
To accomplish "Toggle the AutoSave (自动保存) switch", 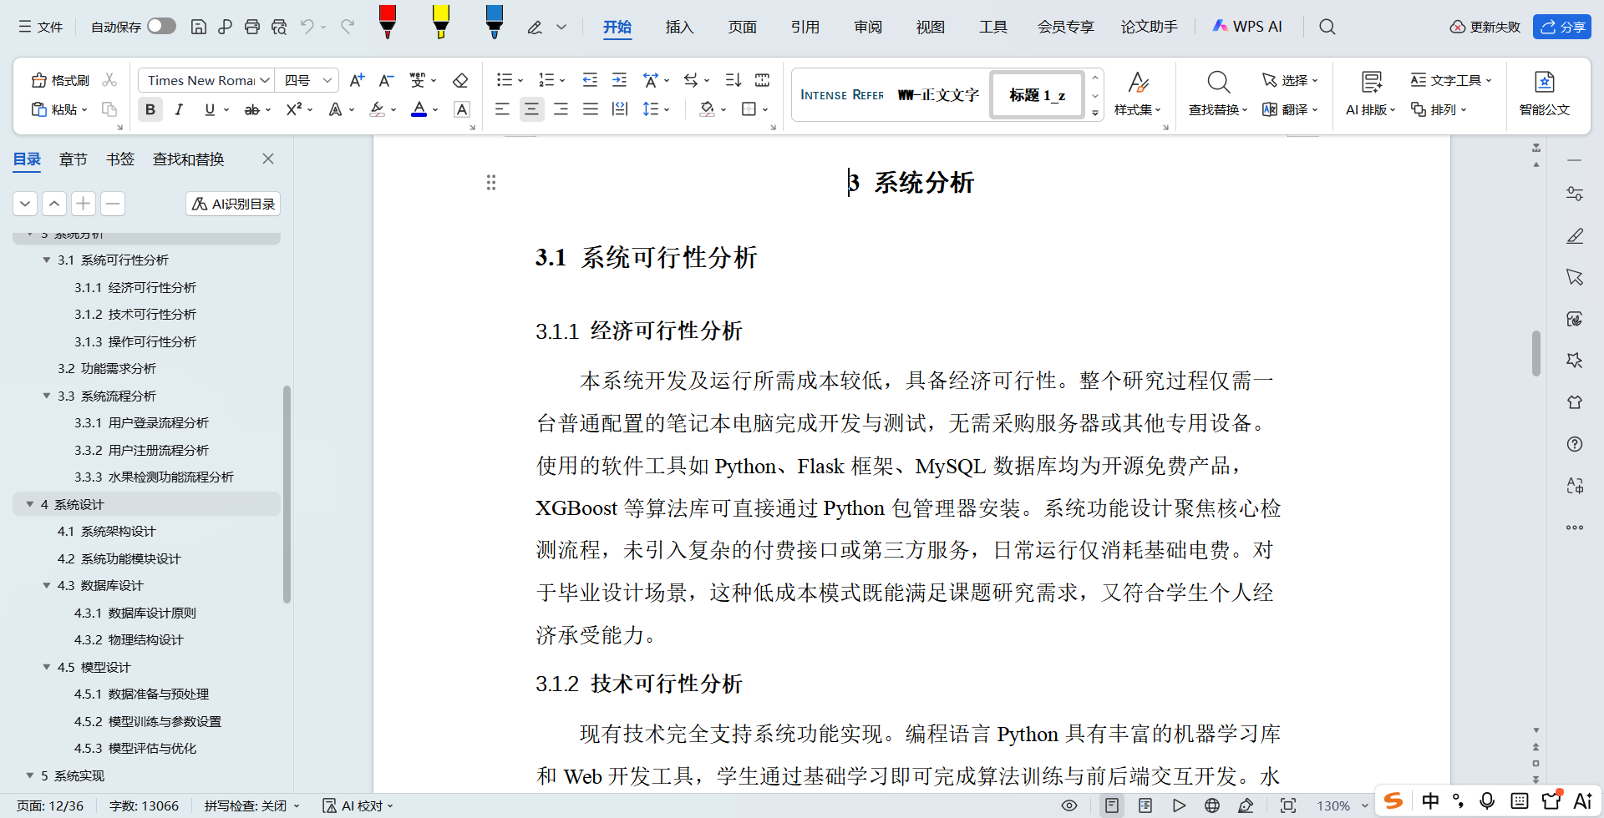I will click(161, 27).
